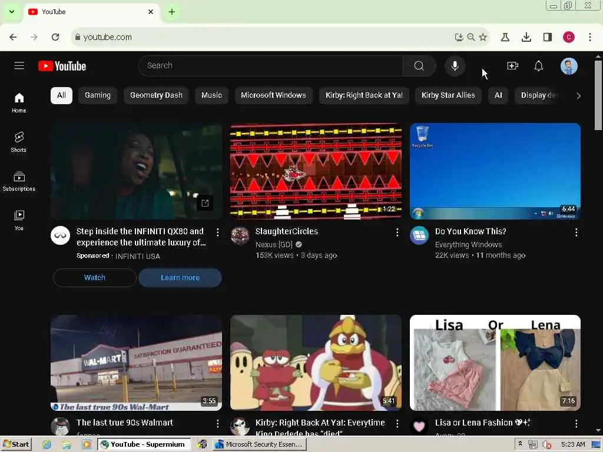Click the zoom magnifier icon in address bar
The width and height of the screenshot is (603, 452).
tap(471, 37)
